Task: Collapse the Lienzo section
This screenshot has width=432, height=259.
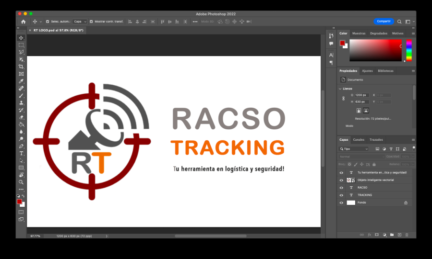Action: (340, 89)
